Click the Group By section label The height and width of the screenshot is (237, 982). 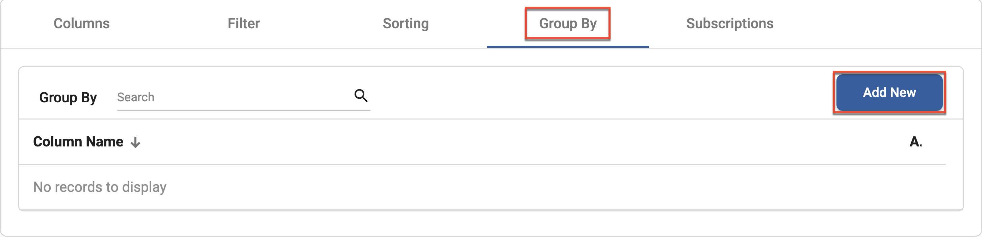pyautogui.click(x=68, y=97)
